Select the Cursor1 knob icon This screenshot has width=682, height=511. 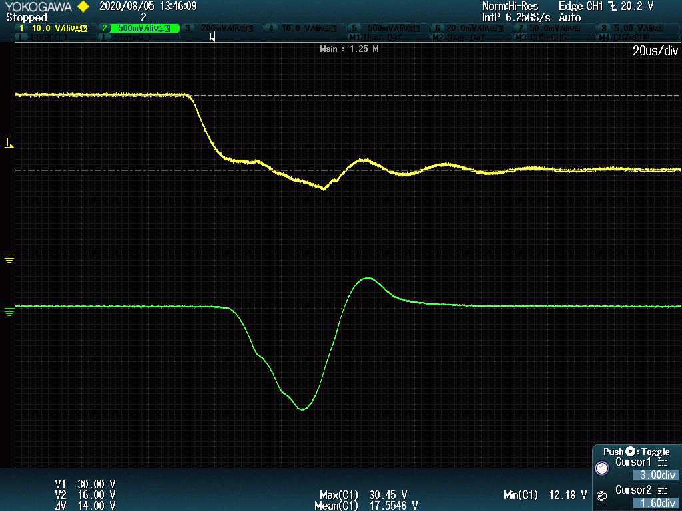[x=602, y=468]
